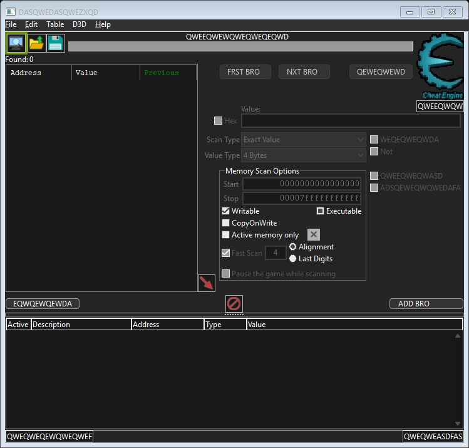The width and height of the screenshot is (469, 448).
Task: Click the dotted splitter below the clear icon
Action: [234, 315]
